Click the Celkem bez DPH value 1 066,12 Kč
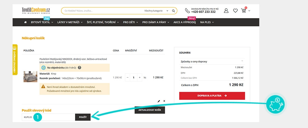This screenshot has height=128, width=308. click(238, 78)
